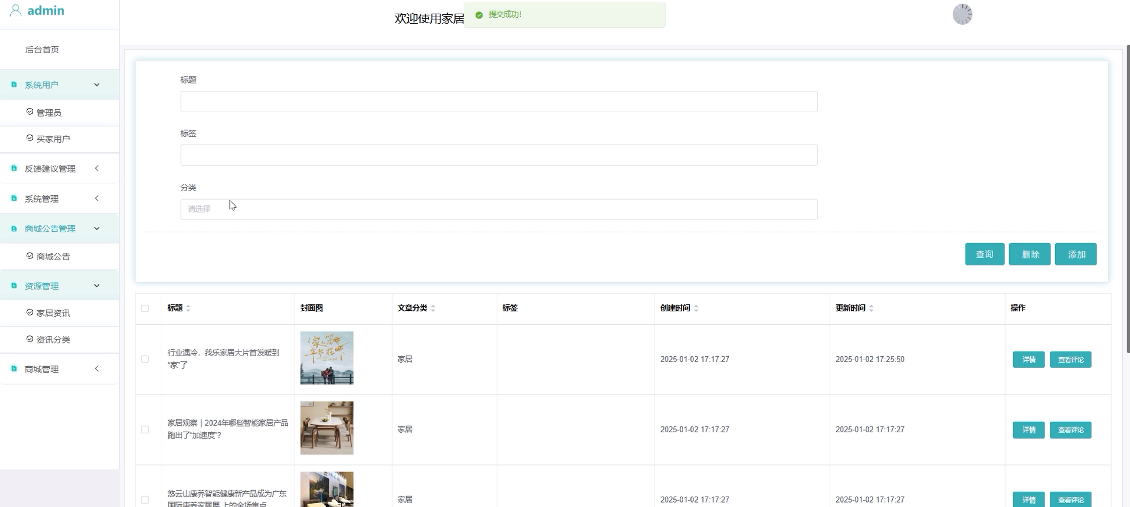Open the 分类 请选择 dropdown
Viewport: 1130px width, 507px height.
(x=498, y=210)
